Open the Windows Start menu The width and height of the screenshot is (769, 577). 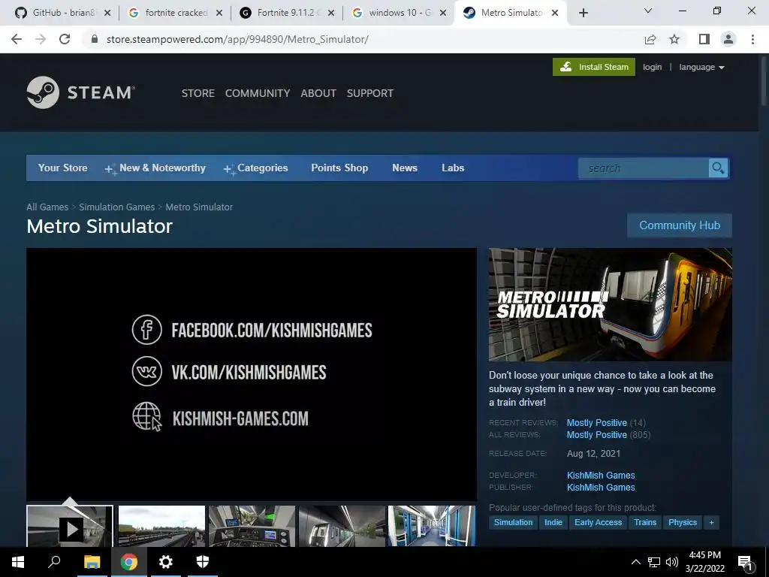[18, 562]
